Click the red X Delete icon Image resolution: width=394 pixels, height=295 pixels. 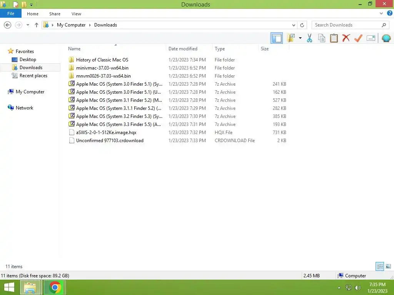[346, 38]
